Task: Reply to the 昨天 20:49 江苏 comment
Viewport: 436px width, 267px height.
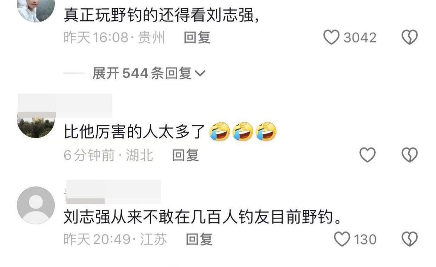Action: [199, 239]
